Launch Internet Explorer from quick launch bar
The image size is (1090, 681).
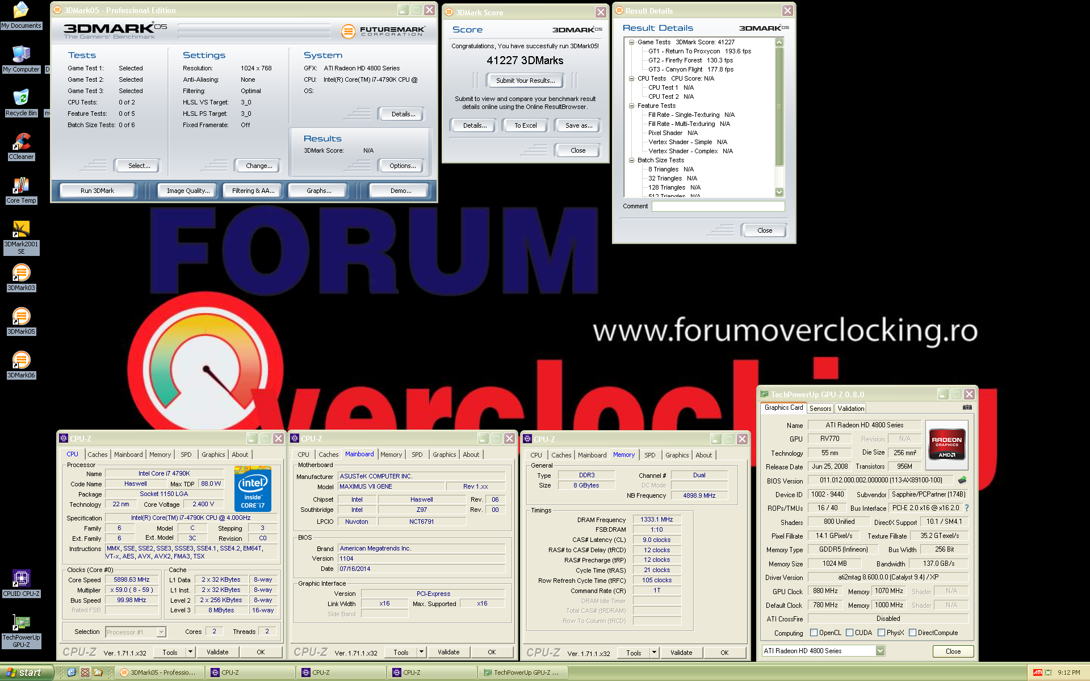[x=72, y=672]
